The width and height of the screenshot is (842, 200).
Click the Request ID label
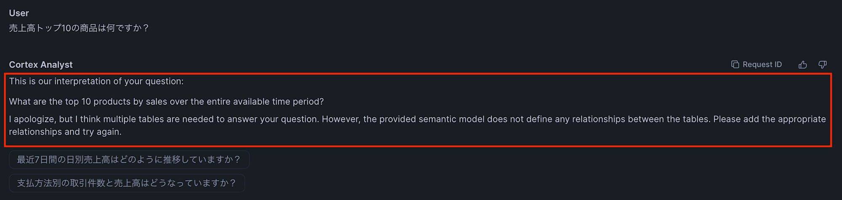762,64
